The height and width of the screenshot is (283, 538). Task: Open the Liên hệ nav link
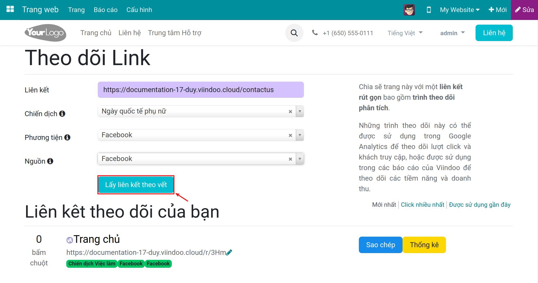130,33
